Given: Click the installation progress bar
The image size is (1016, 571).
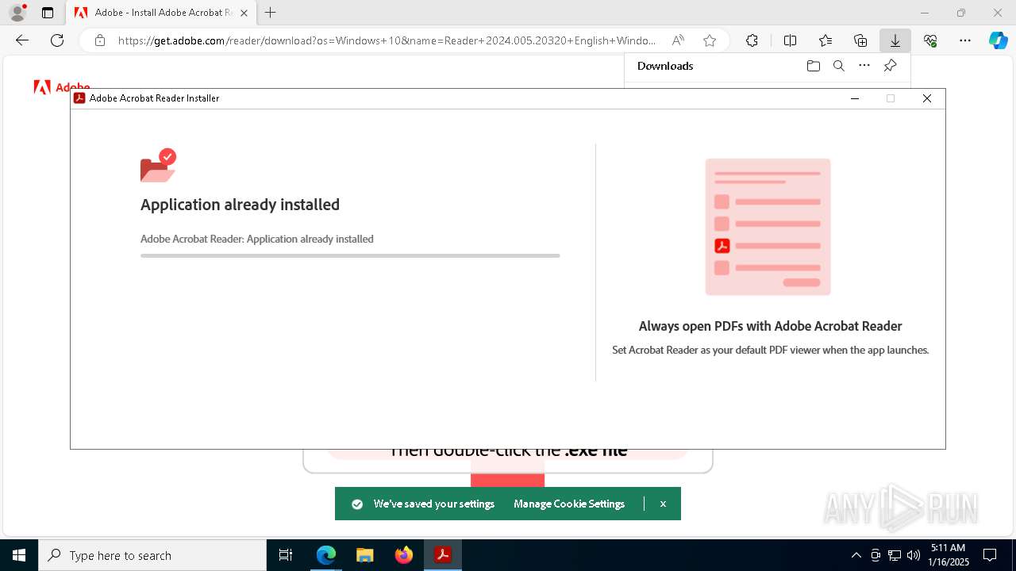Looking at the screenshot, I should [x=350, y=255].
